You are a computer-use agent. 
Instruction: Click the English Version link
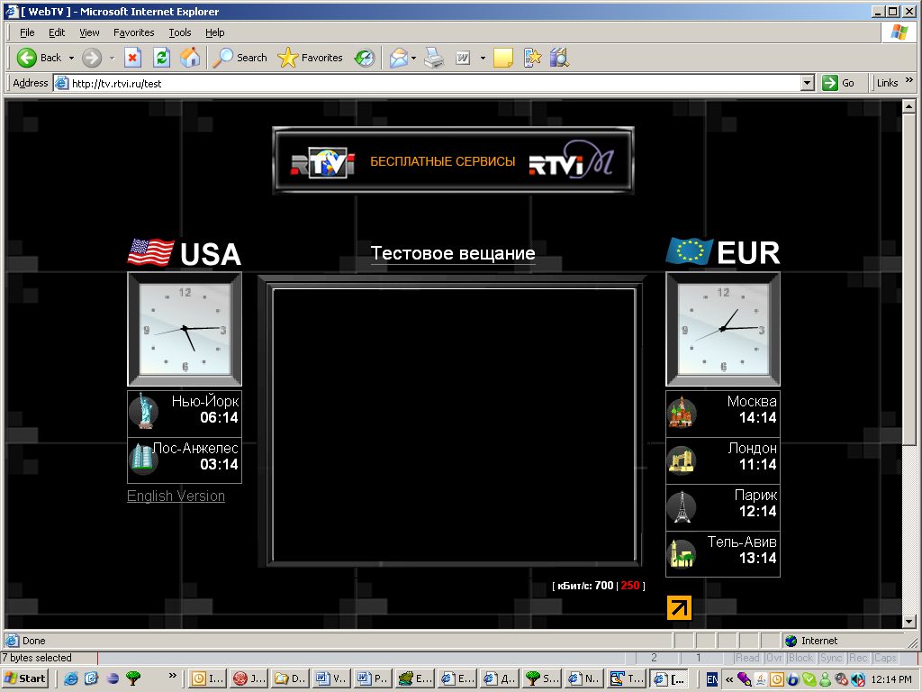(176, 496)
